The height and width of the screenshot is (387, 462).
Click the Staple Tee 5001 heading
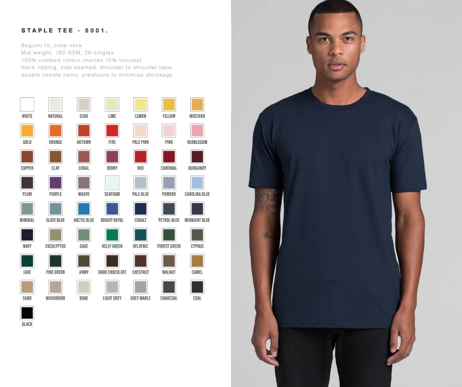(x=64, y=30)
